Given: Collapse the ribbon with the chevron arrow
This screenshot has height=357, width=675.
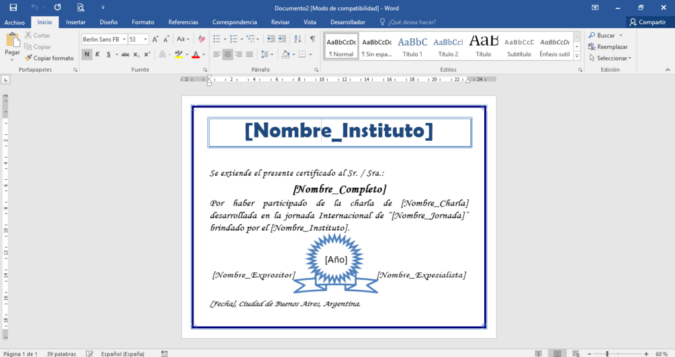Looking at the screenshot, I should pos(668,70).
